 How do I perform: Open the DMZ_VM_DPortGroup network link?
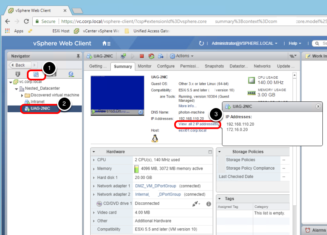(x=156, y=186)
